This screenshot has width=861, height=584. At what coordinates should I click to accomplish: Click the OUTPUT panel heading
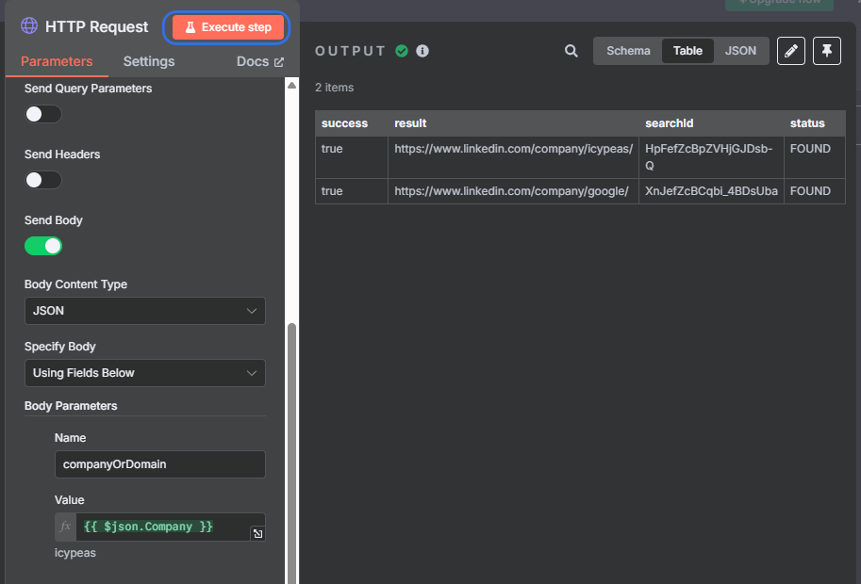pyautogui.click(x=350, y=51)
